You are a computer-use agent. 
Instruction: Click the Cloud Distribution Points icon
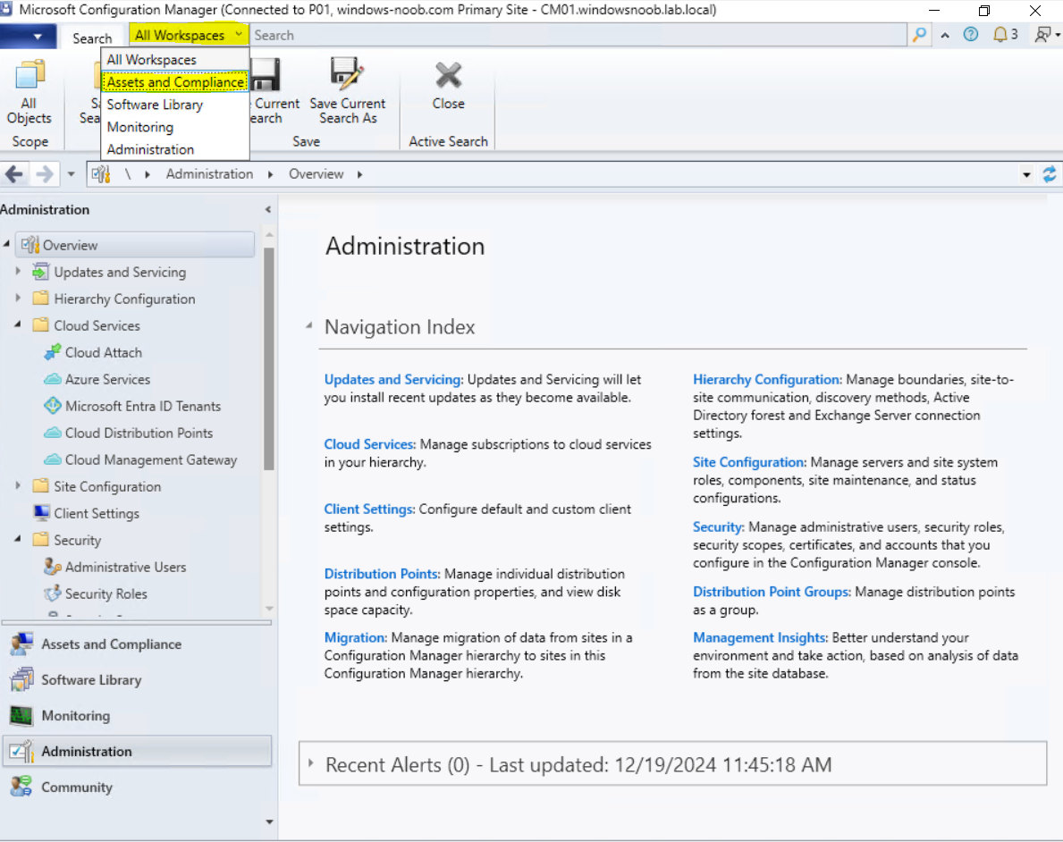52,433
